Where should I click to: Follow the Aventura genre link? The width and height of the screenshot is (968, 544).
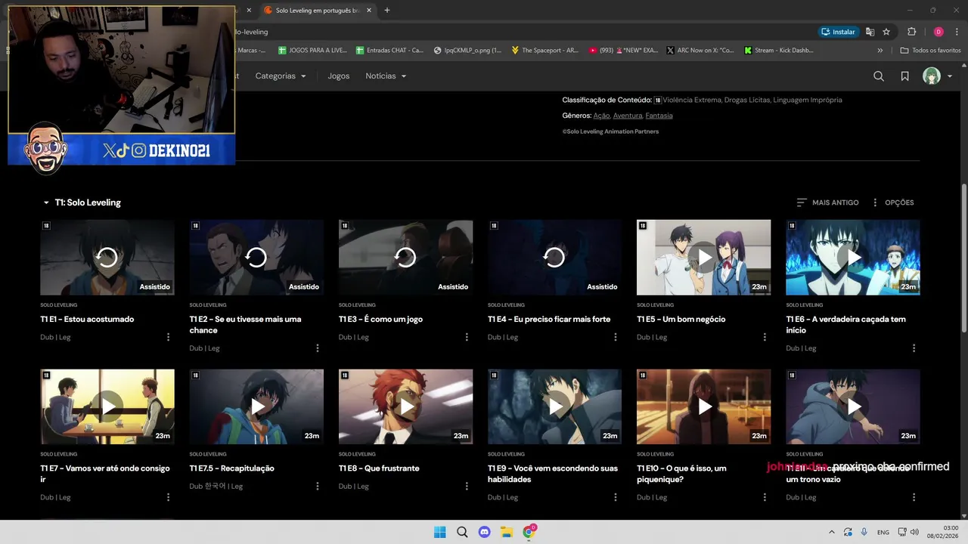pyautogui.click(x=628, y=116)
